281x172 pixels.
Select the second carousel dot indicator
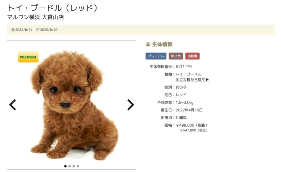click(69, 166)
